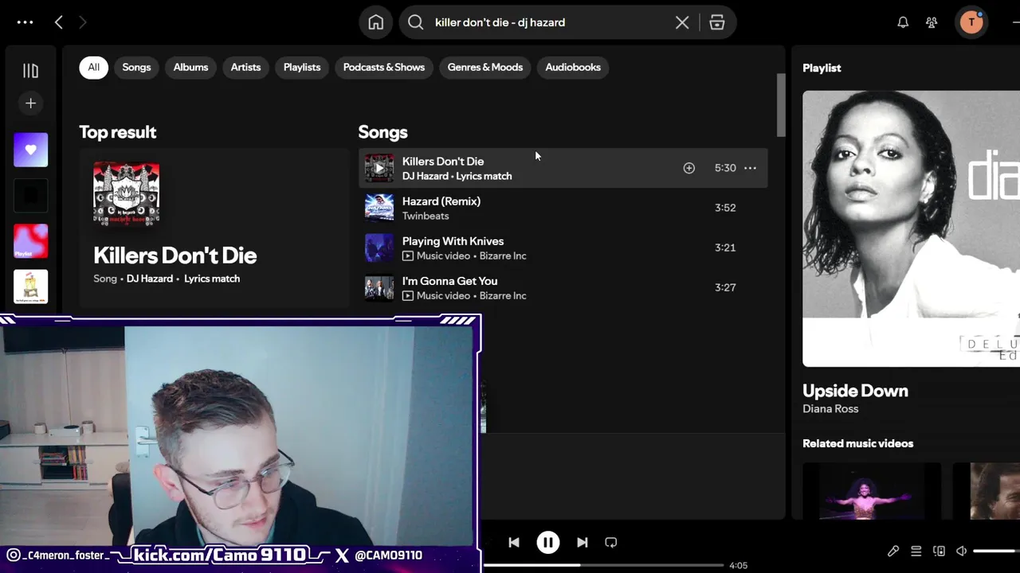
Task: Open Killers Don't Die top result cover
Action: click(x=126, y=194)
